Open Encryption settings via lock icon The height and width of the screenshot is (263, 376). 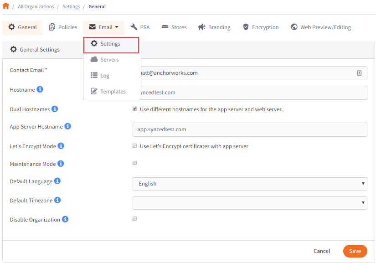click(246, 27)
